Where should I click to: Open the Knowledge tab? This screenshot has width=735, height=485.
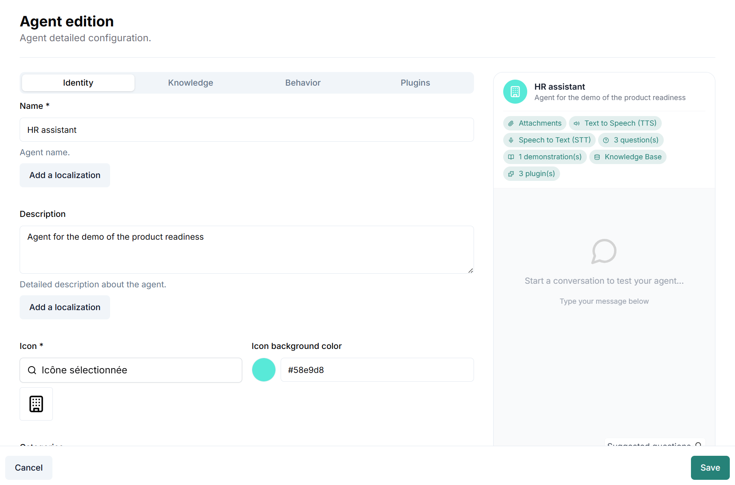(191, 83)
